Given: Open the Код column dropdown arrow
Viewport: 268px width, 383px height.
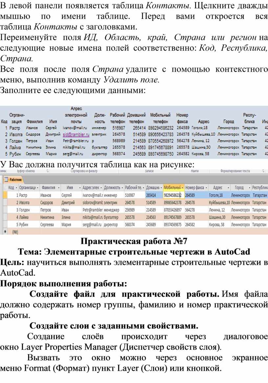Looking at the screenshot, I should [16, 188].
